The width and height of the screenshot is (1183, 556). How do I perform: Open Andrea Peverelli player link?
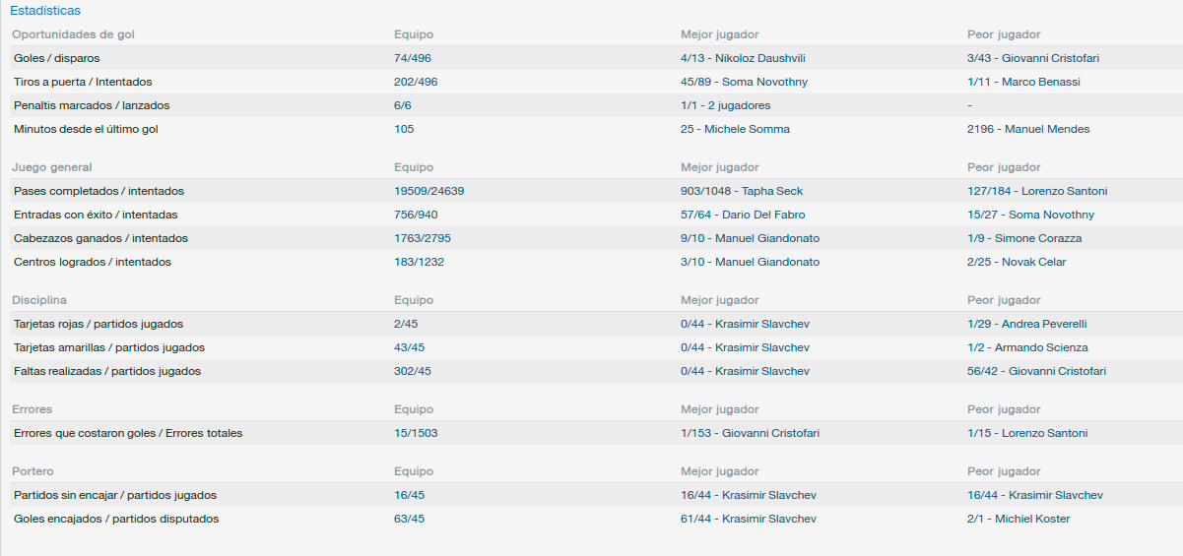[x=1044, y=324]
